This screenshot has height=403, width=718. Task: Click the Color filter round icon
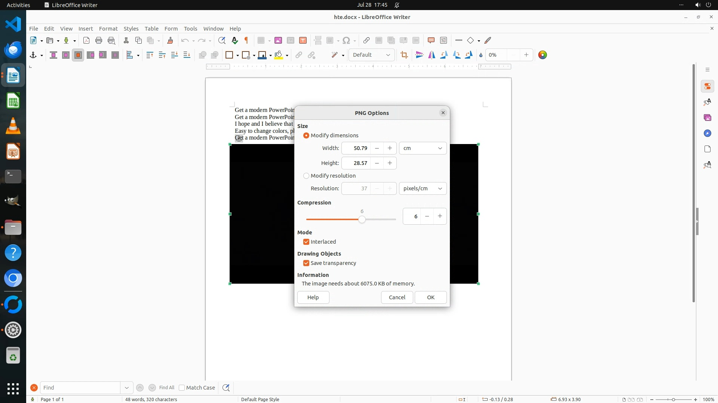(542, 55)
